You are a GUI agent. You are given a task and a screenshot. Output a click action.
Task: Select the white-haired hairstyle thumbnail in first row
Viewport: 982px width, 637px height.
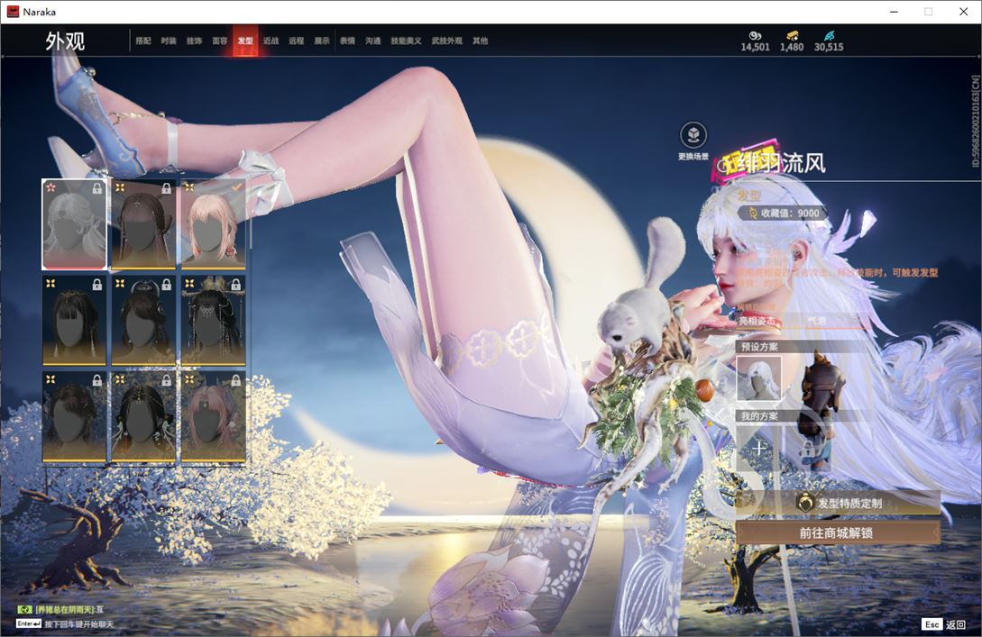pyautogui.click(x=74, y=224)
